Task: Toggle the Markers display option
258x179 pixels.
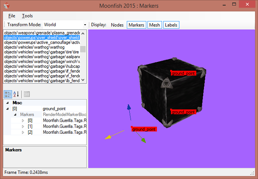Action: (136, 25)
